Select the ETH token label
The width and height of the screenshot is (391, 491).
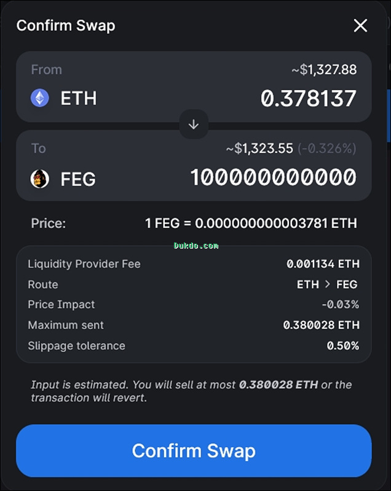(79, 98)
